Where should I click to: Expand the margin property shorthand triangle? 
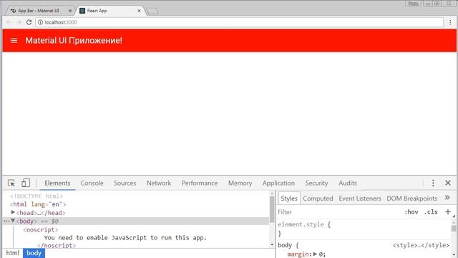pyautogui.click(x=315, y=254)
